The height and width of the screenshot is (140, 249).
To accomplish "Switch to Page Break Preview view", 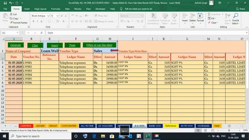I will 213,130.
